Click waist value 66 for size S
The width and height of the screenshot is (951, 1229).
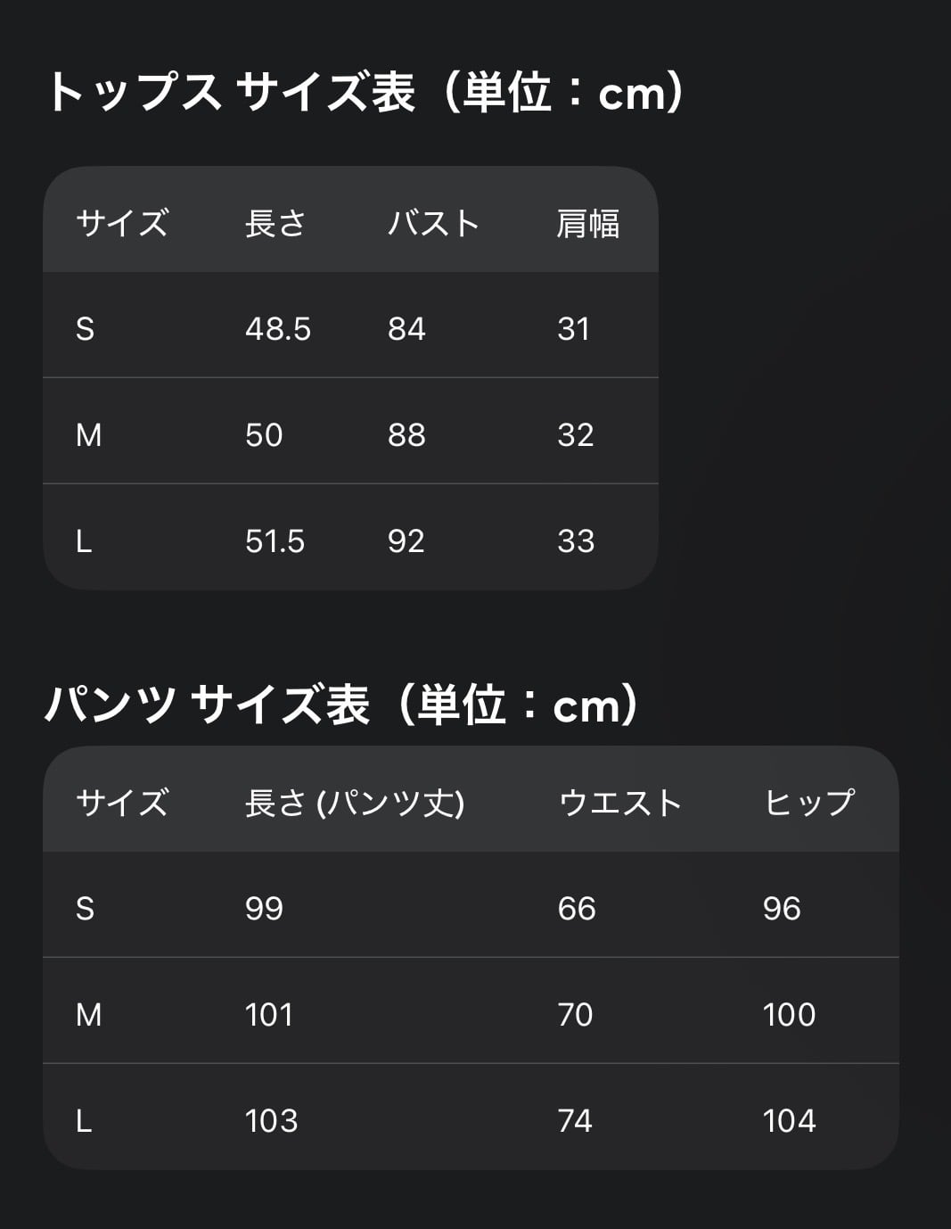coord(577,909)
